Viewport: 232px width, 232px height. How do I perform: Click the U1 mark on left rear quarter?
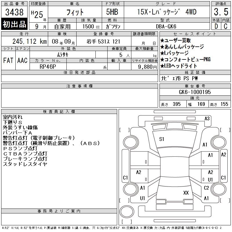(x=142, y=198)
